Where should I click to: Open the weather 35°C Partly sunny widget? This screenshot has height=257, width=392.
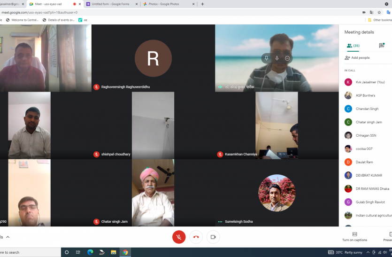point(349,252)
